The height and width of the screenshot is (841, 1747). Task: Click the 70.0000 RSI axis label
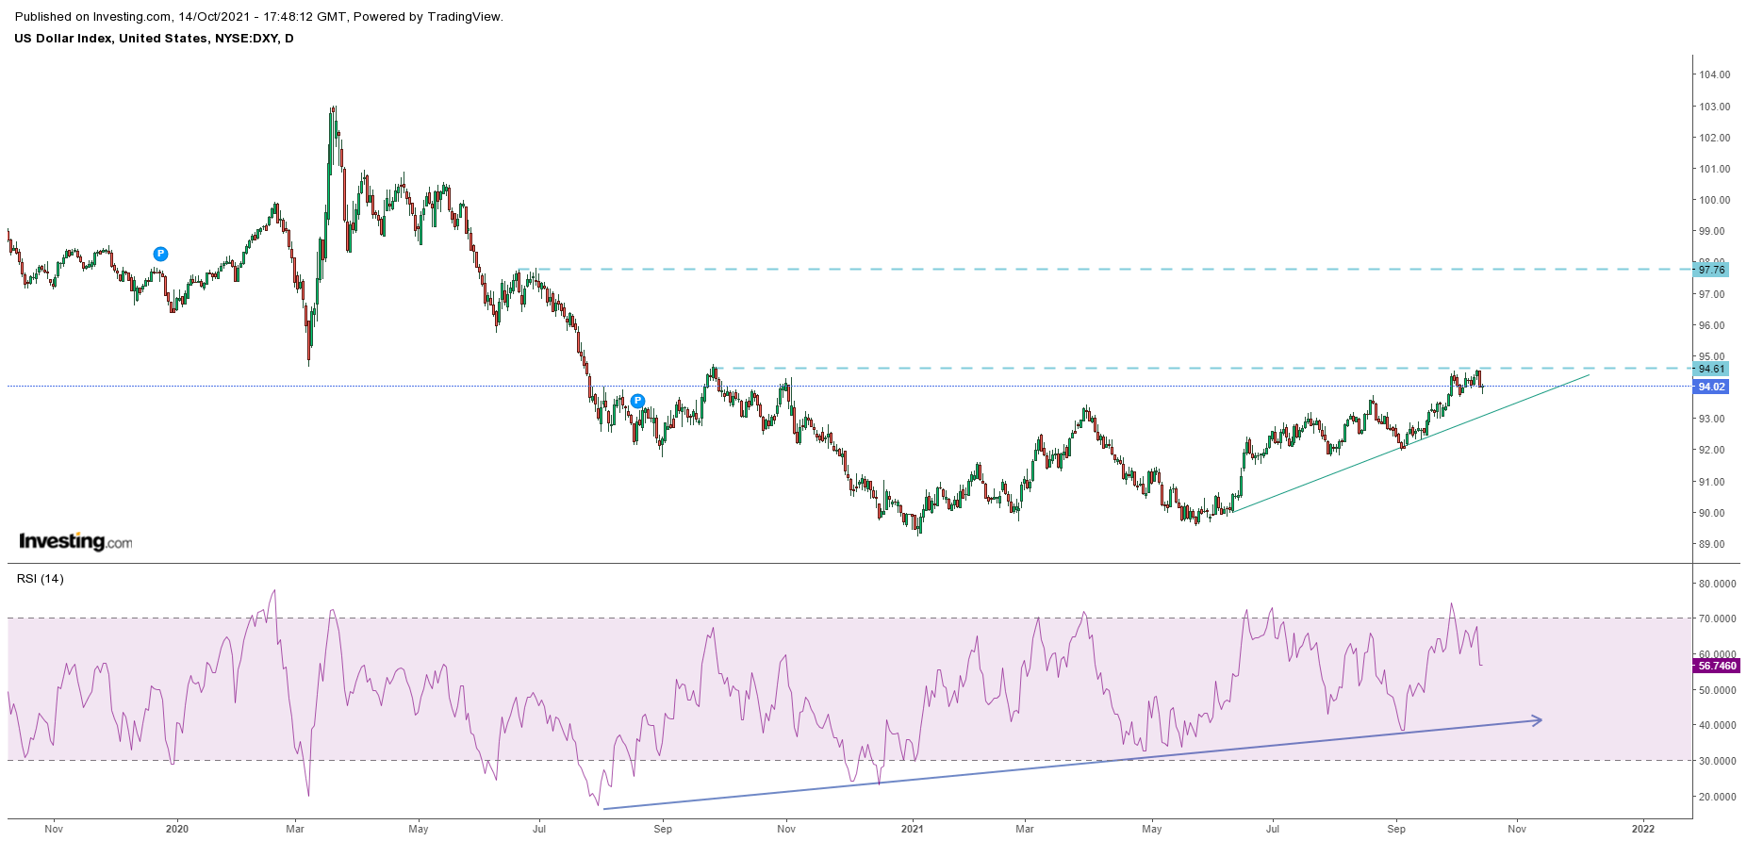pos(1718,618)
